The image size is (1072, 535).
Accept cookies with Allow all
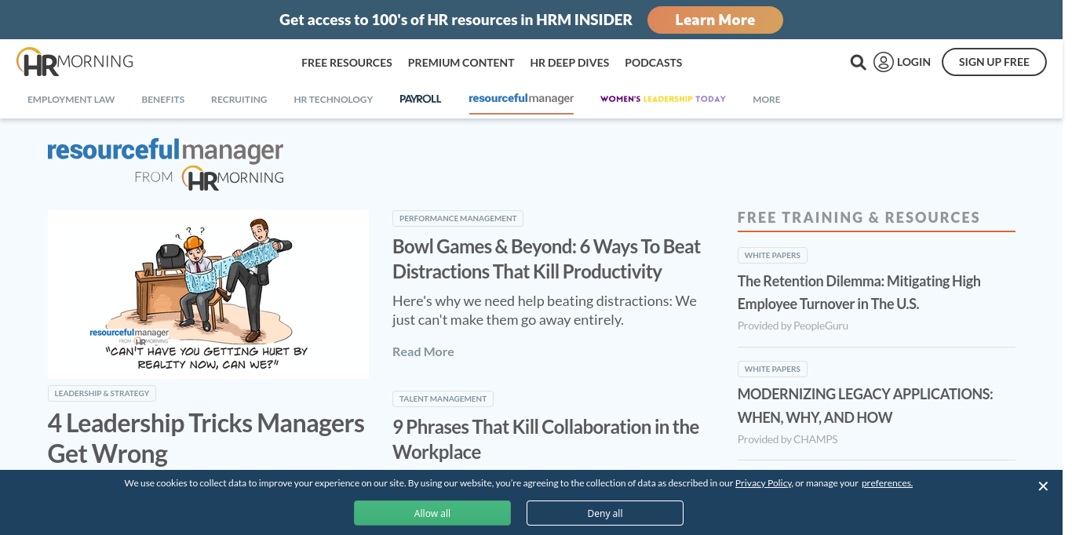[432, 513]
